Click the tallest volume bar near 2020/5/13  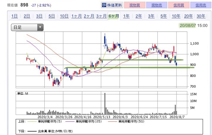click(x=105, y=104)
